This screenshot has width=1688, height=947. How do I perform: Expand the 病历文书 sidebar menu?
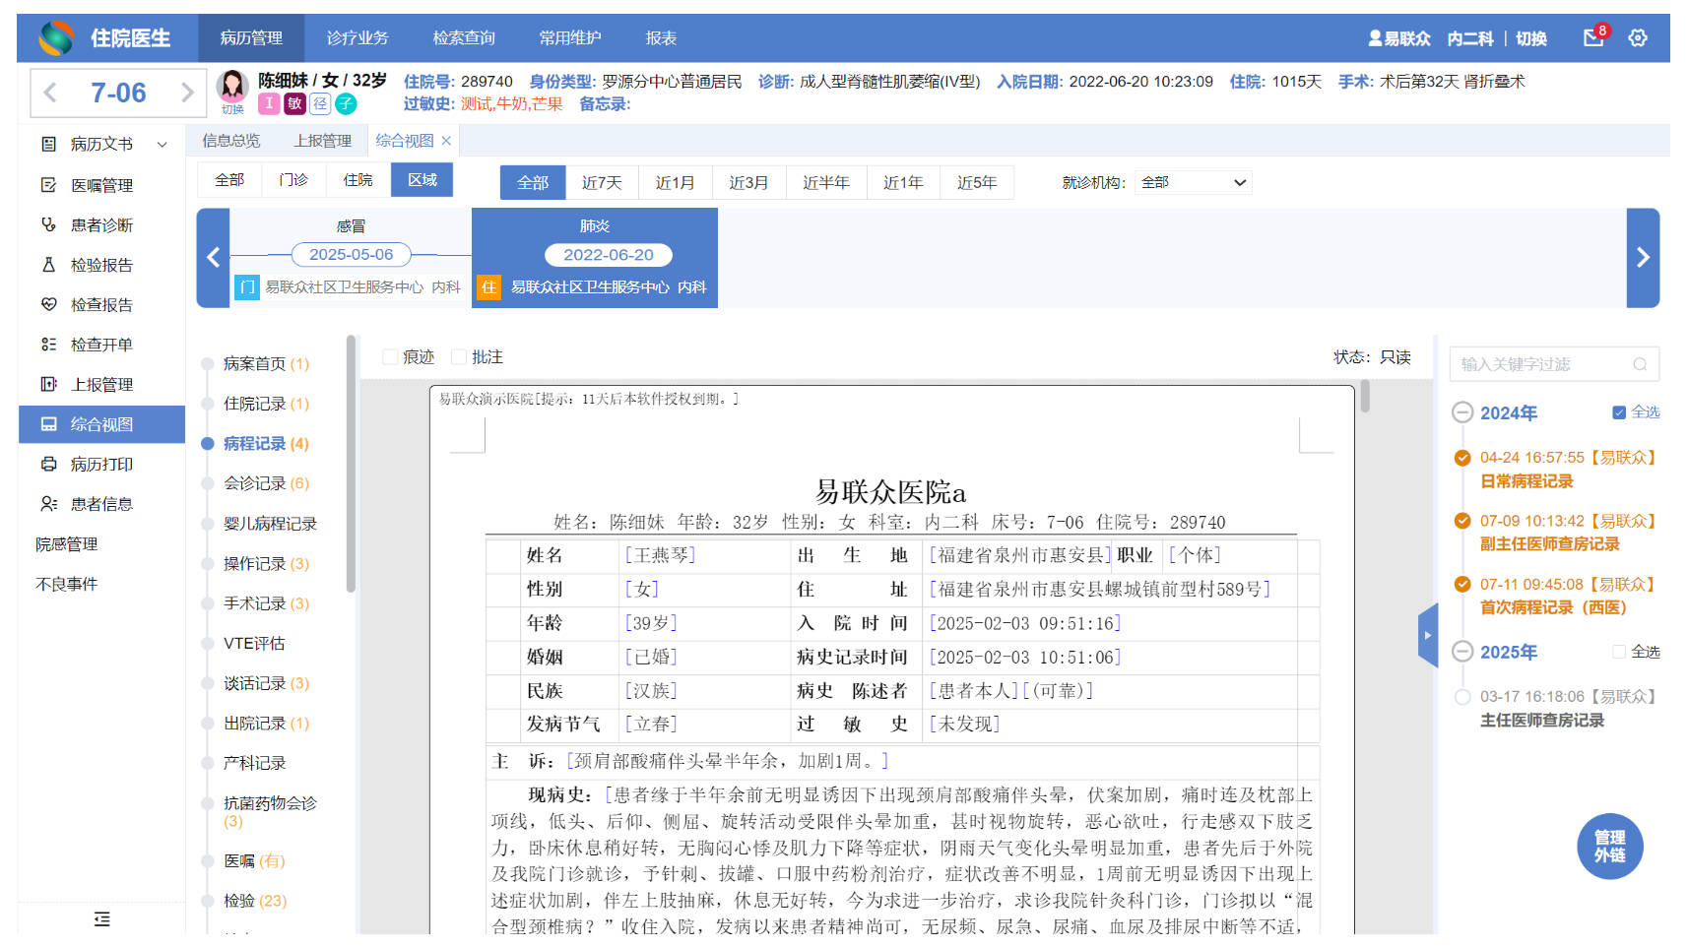(x=101, y=144)
